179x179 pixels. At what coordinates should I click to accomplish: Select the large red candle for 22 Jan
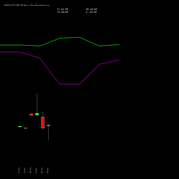click(x=43, y=122)
